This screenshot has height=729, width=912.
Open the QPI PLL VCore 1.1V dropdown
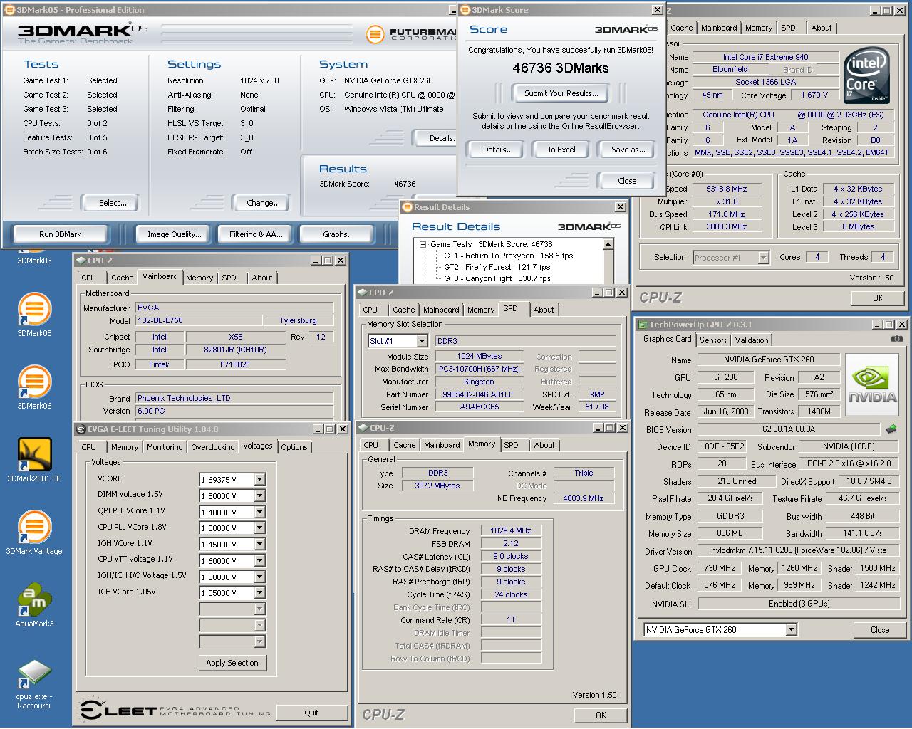click(259, 513)
